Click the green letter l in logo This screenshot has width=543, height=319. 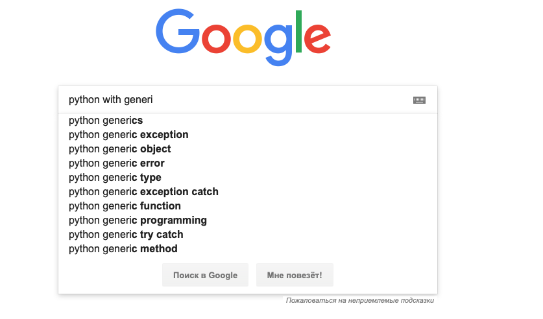tap(298, 32)
